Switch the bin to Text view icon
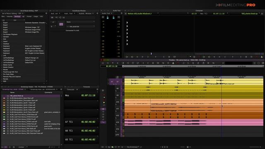The width and height of the screenshot is (265, 149). [x=6, y=147]
